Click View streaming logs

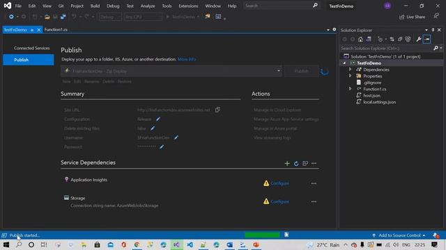[272, 137]
